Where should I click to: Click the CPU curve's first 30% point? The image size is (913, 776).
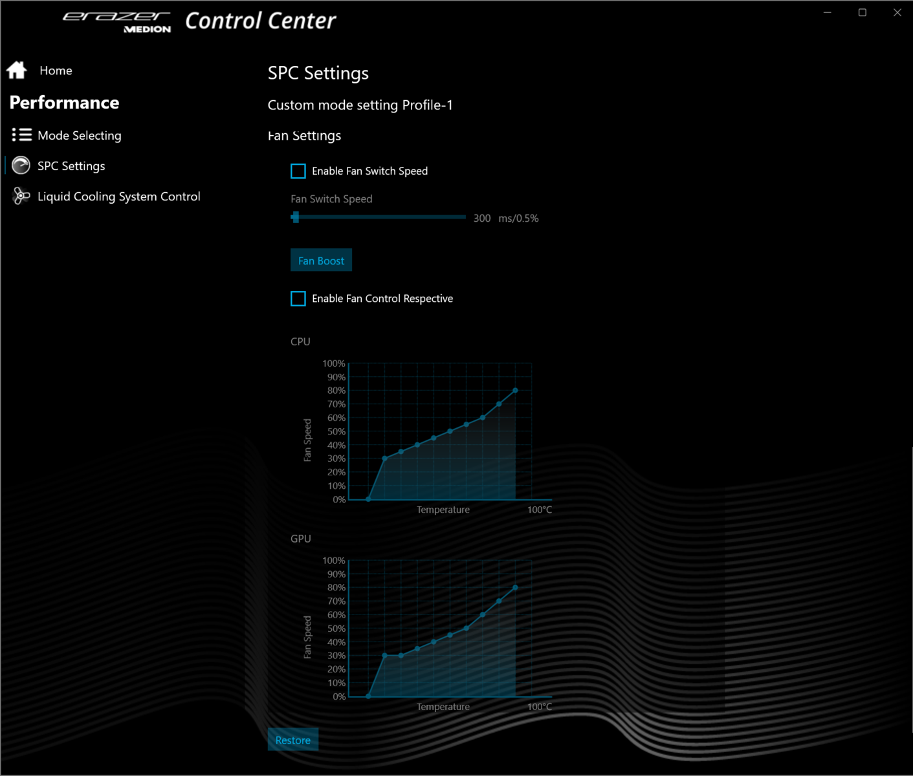(x=385, y=458)
